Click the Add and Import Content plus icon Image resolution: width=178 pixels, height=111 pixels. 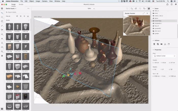click(2, 8)
